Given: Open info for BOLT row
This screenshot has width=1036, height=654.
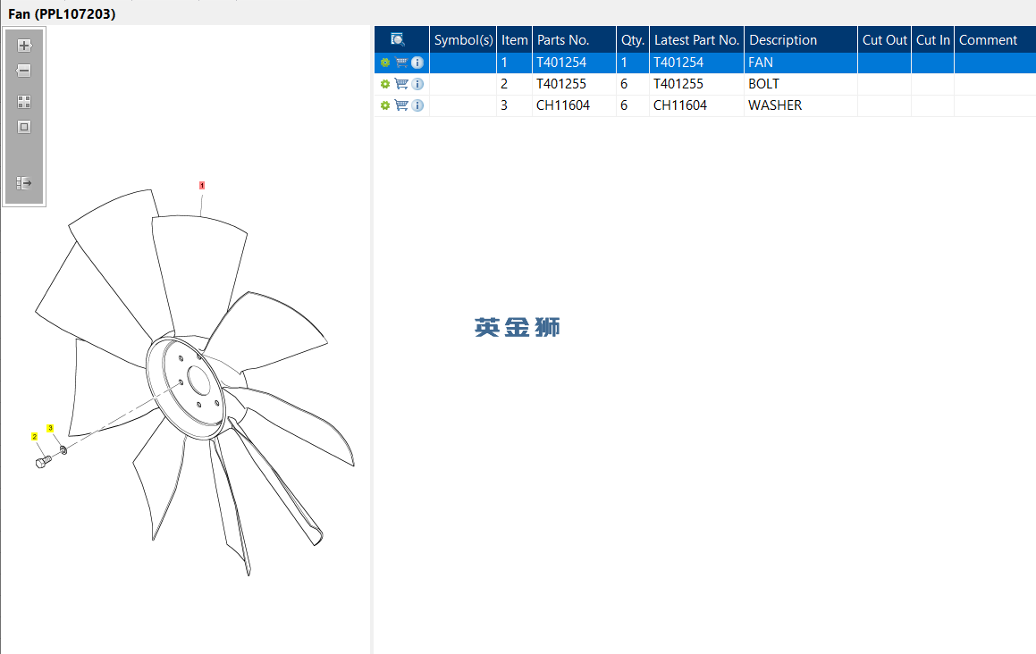Looking at the screenshot, I should point(417,84).
